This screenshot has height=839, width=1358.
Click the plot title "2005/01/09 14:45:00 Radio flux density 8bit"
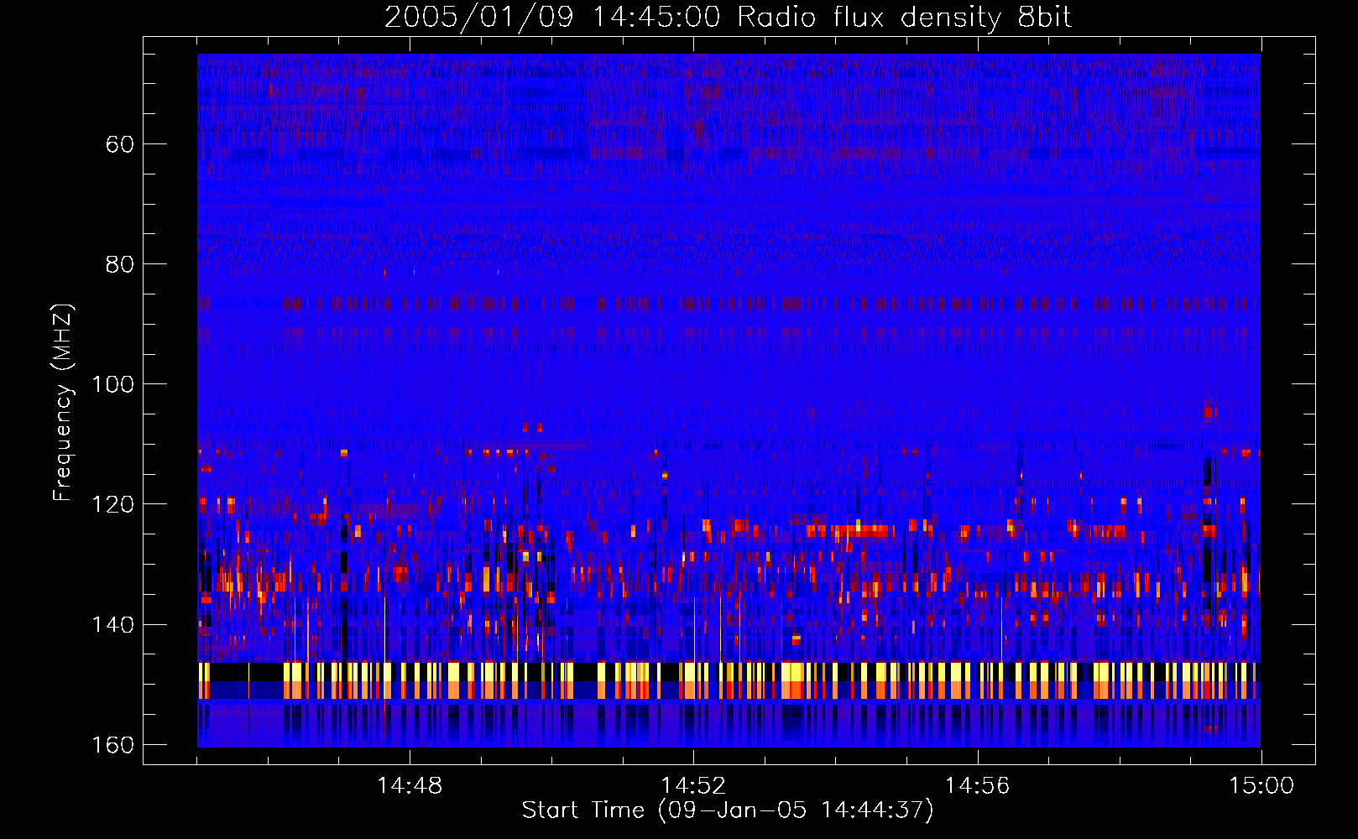728,18
